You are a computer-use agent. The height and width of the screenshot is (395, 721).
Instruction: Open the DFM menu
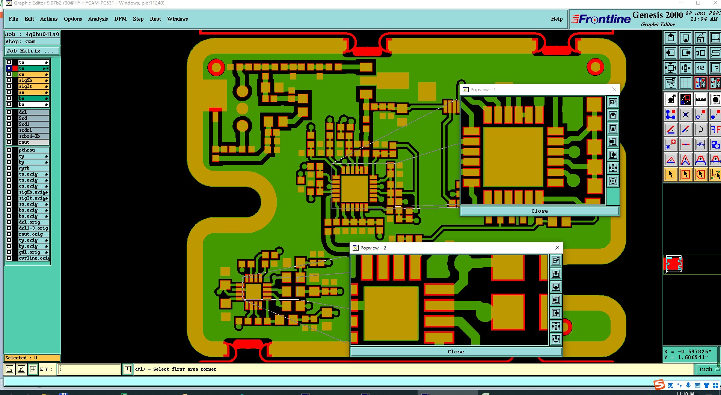click(x=121, y=19)
